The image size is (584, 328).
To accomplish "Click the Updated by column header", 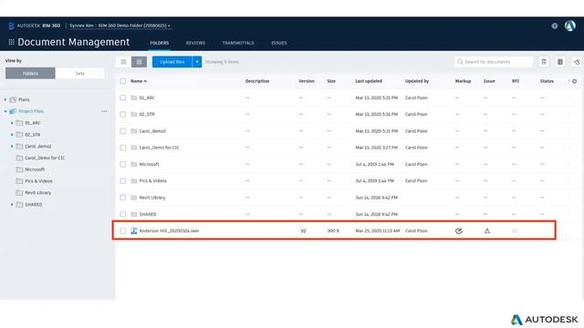I will click(x=417, y=81).
